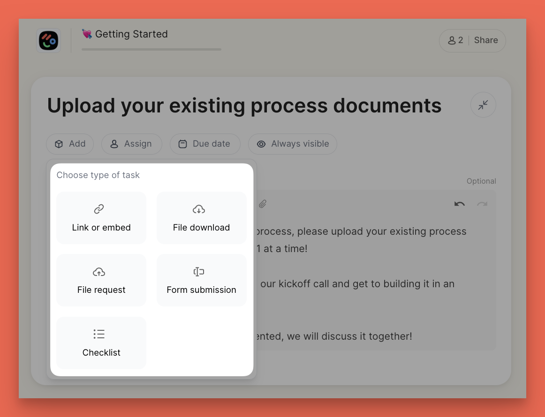Edit the task title Upload your existing process documents
545x417 pixels.
pyautogui.click(x=243, y=105)
